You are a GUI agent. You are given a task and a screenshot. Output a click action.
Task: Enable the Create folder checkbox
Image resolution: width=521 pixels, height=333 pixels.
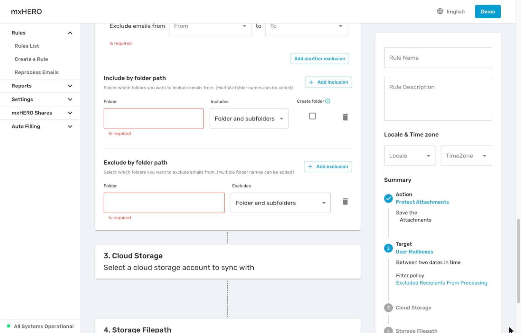[x=313, y=116]
